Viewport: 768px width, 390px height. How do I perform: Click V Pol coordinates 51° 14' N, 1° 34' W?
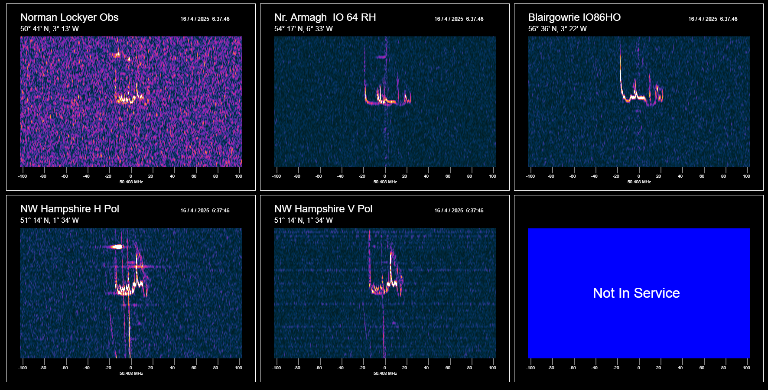tap(303, 220)
